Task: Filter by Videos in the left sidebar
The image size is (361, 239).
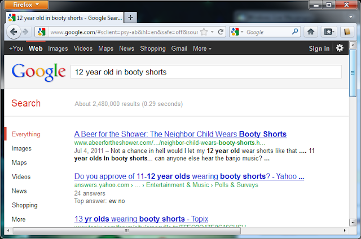Action: [21, 176]
